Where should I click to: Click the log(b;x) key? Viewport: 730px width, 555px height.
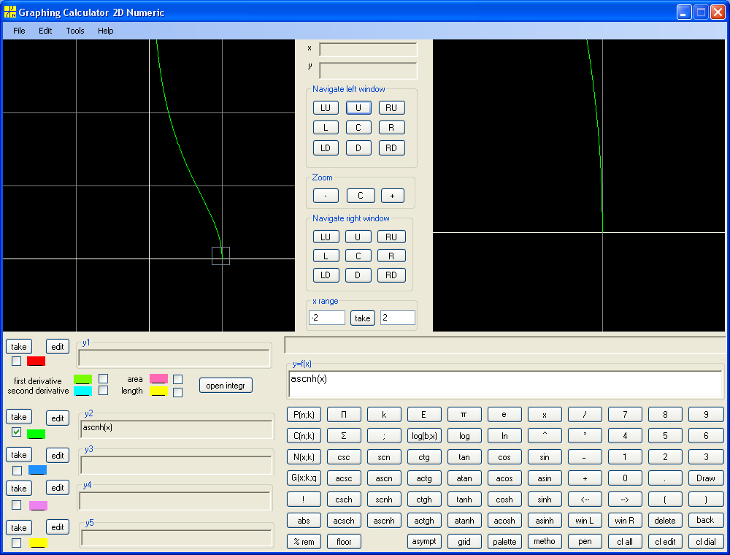pos(424,436)
